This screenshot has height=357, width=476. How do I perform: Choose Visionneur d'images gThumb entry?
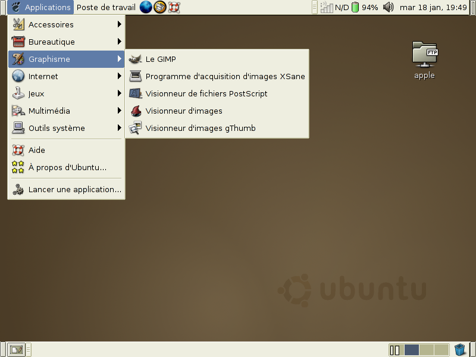pos(217,128)
